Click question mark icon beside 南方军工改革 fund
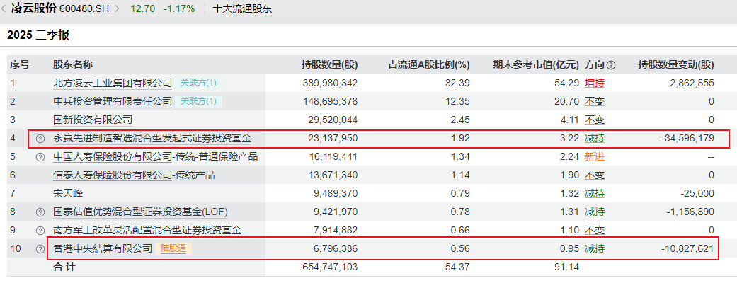Screen dimensions: 737x283 40,230
